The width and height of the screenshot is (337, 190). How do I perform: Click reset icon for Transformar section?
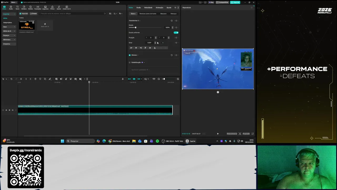click(x=172, y=21)
